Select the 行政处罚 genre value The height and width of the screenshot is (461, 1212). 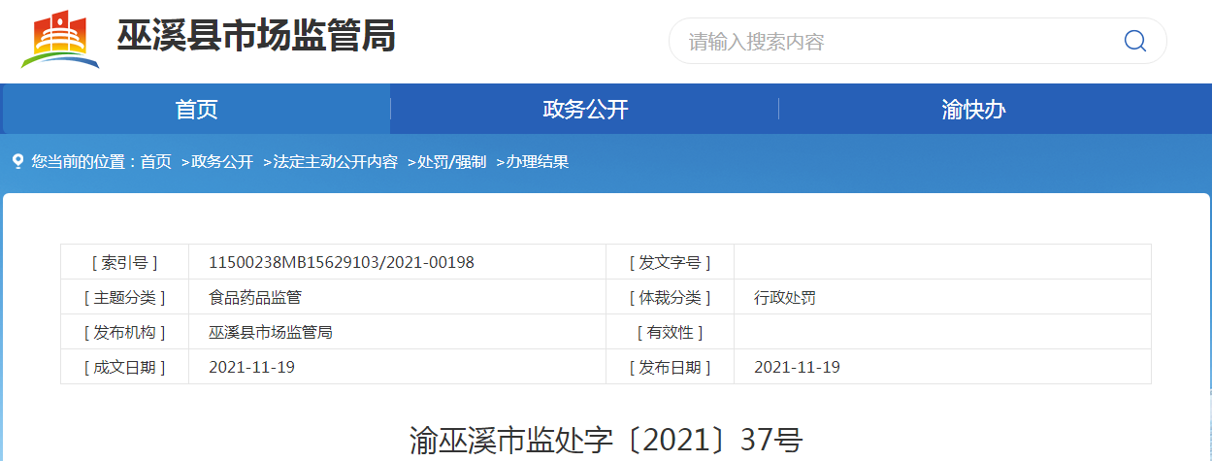[785, 297]
